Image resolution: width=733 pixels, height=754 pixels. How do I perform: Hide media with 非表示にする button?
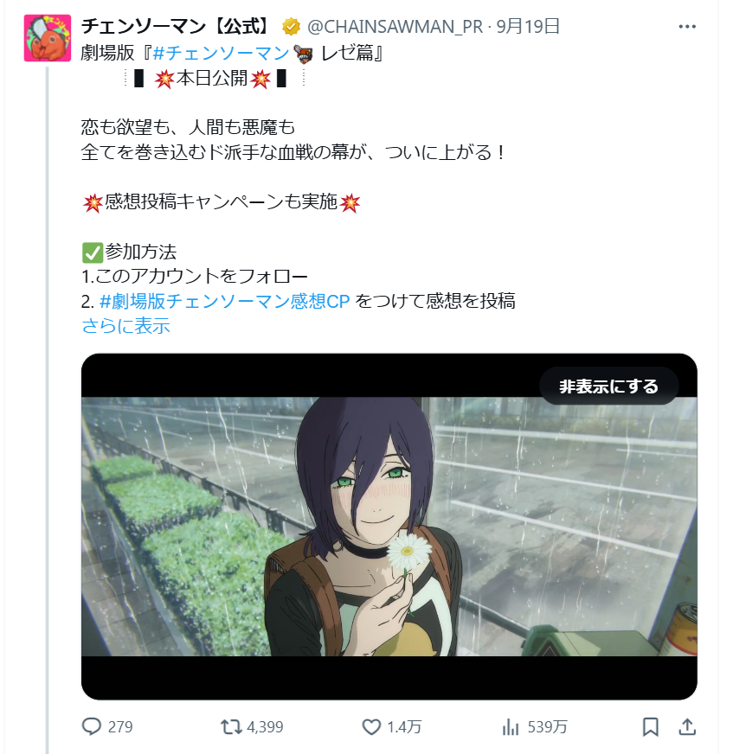609,387
